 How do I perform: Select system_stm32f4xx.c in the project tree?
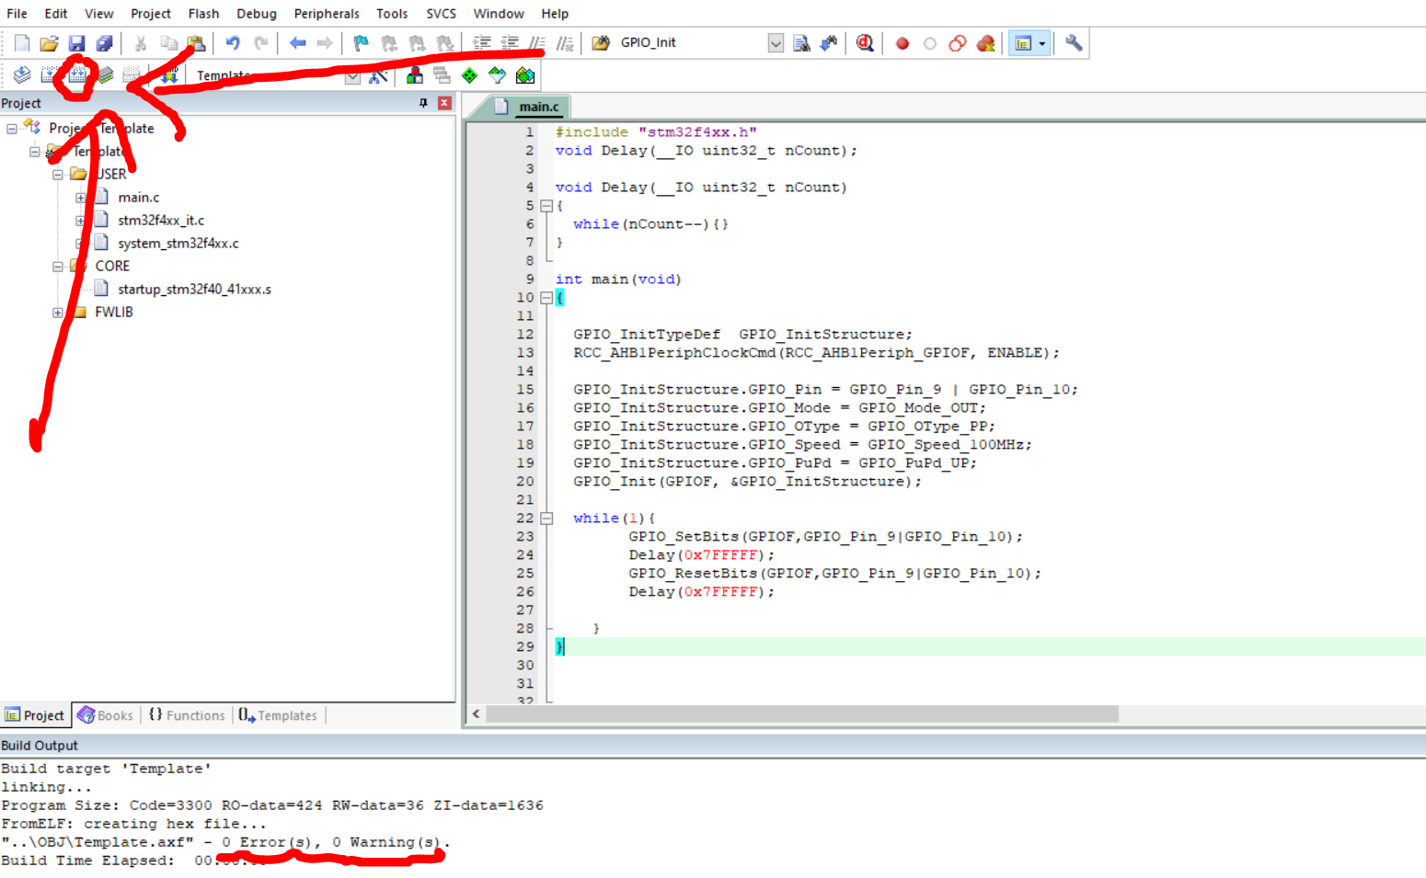[x=178, y=244]
